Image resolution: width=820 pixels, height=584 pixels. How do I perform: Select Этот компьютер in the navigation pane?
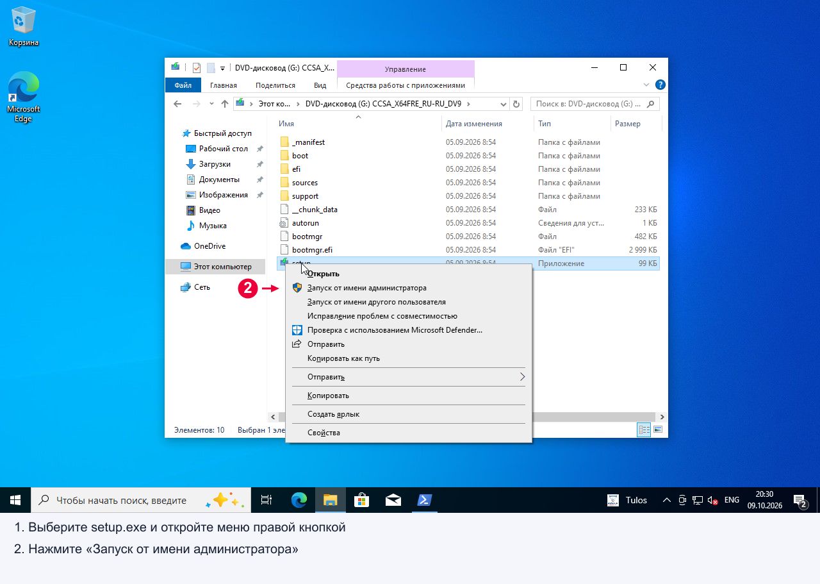[x=216, y=267]
